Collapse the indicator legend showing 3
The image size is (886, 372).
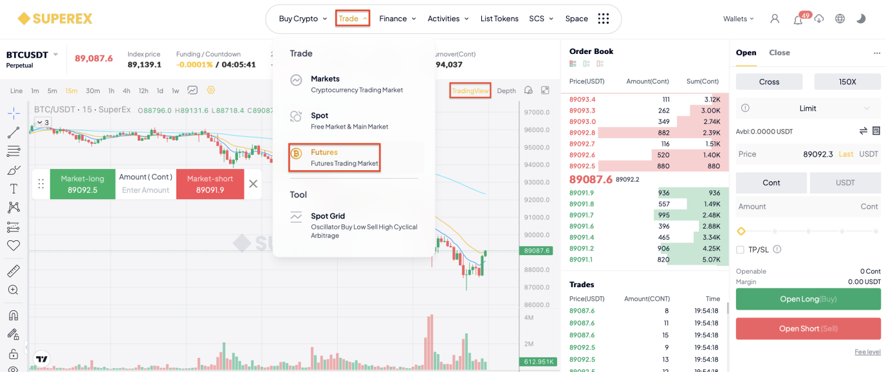42,122
